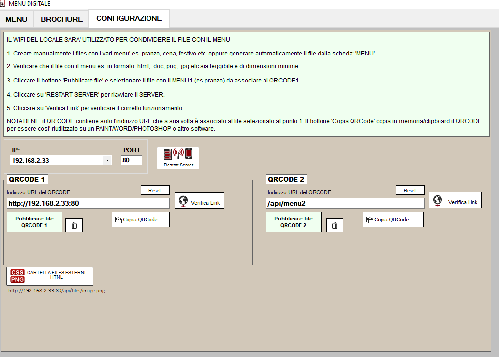Click globe Verifica Link in QRCODE 1

199,201
